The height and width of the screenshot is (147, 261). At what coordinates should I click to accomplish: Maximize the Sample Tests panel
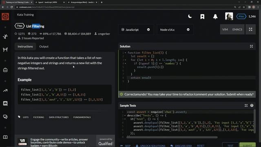246,105
